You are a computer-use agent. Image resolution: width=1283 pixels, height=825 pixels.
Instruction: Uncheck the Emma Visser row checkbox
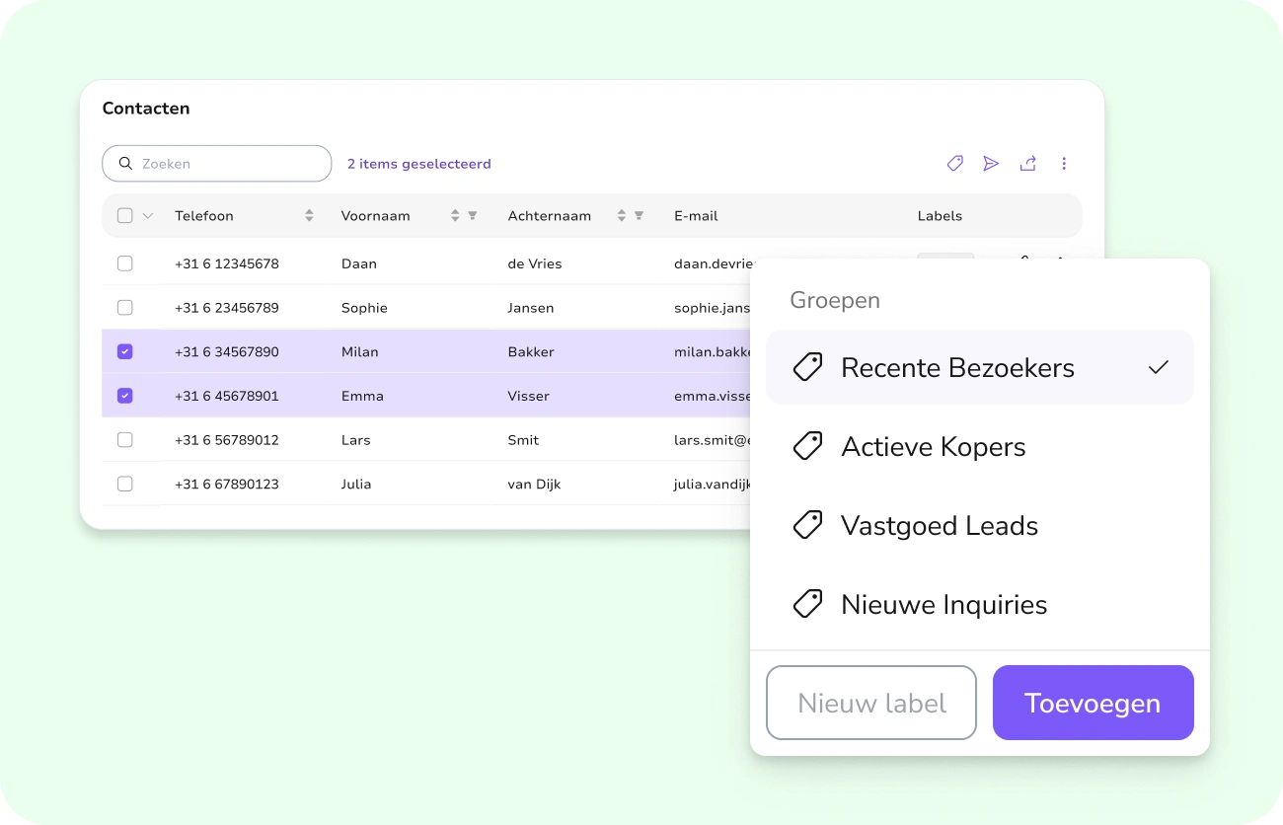point(125,396)
